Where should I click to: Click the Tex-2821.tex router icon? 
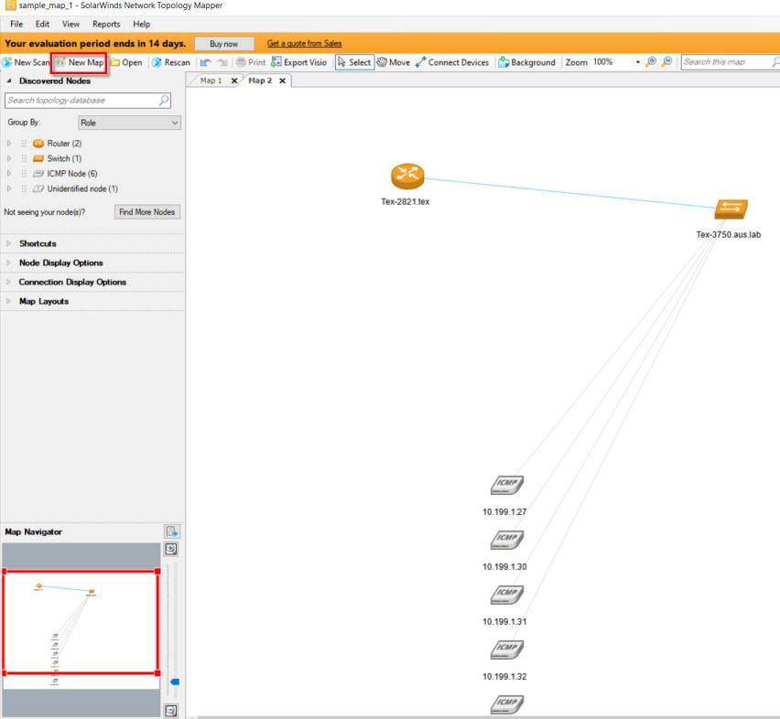click(x=406, y=177)
